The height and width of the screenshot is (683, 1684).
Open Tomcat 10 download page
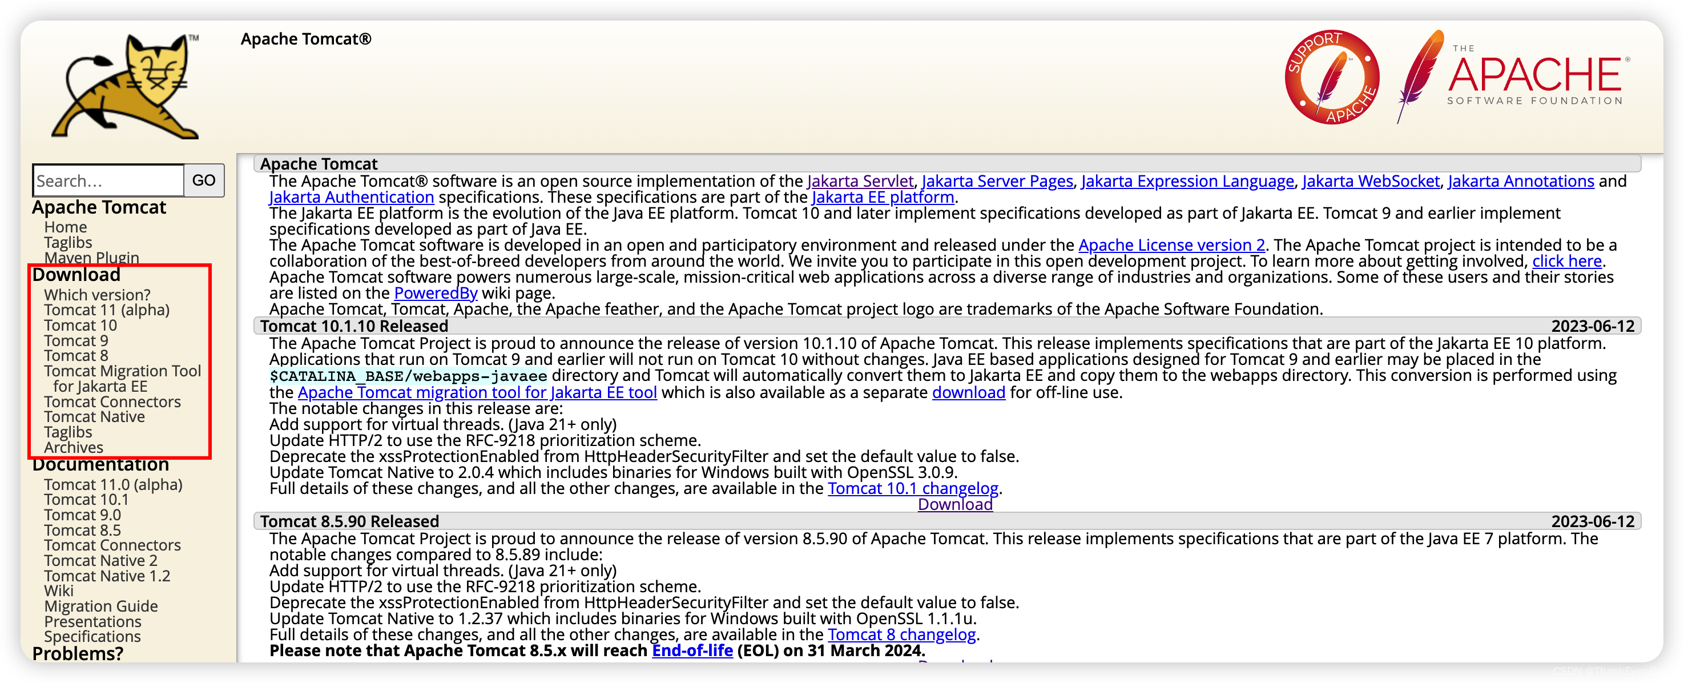(80, 325)
